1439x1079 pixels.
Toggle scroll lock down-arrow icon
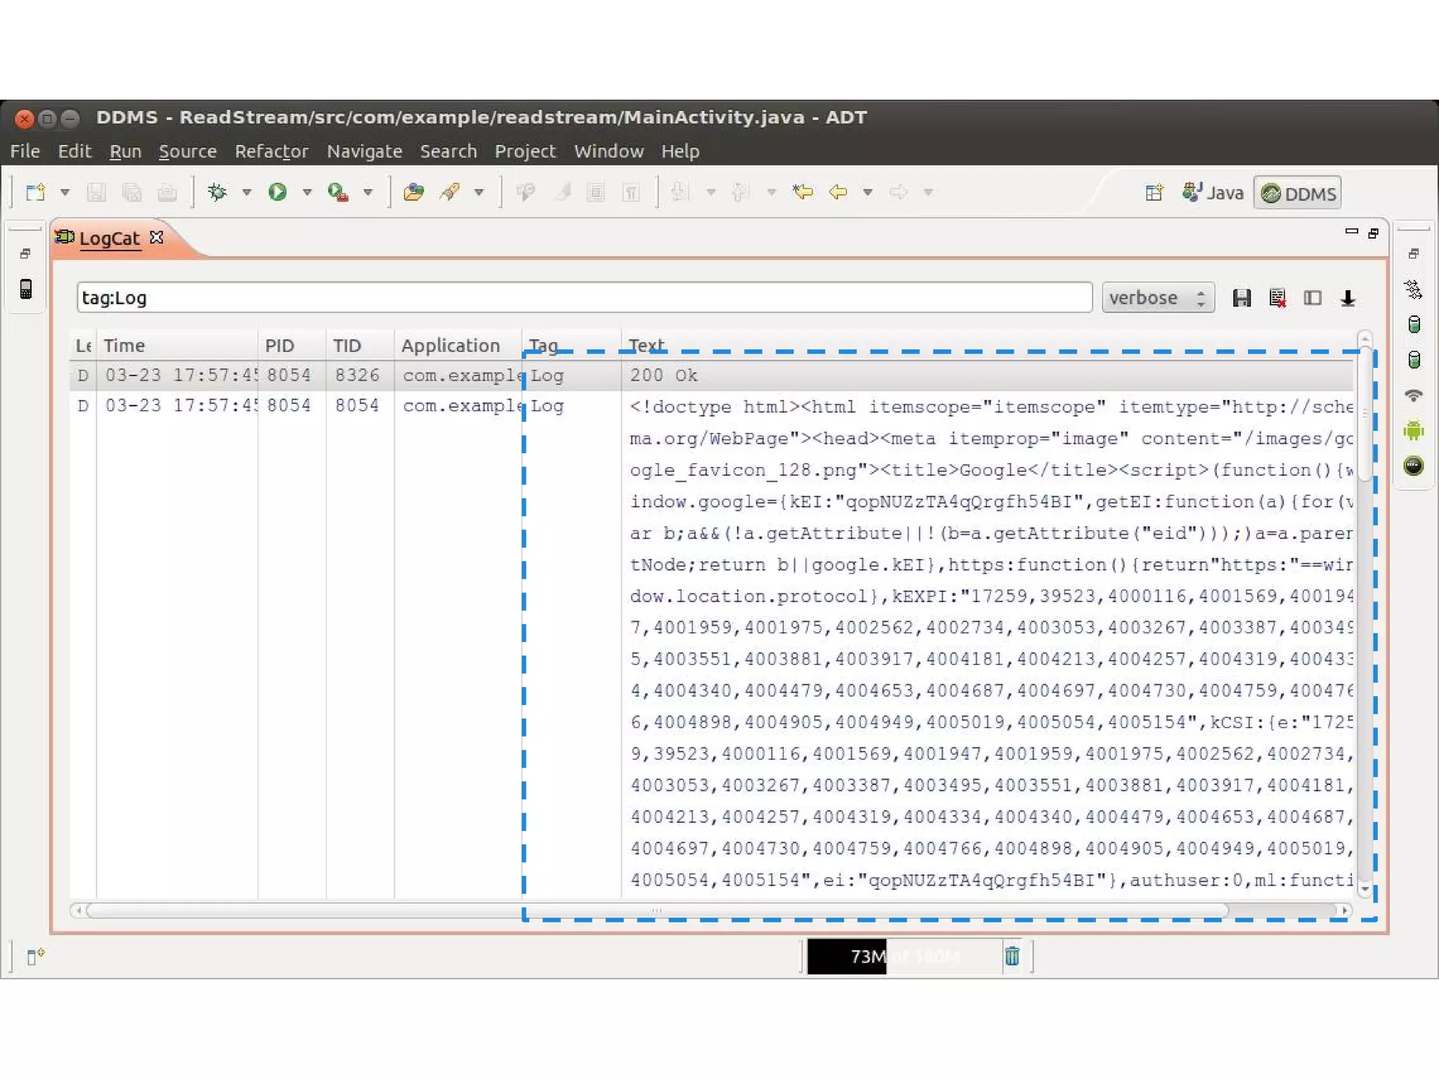(1348, 298)
